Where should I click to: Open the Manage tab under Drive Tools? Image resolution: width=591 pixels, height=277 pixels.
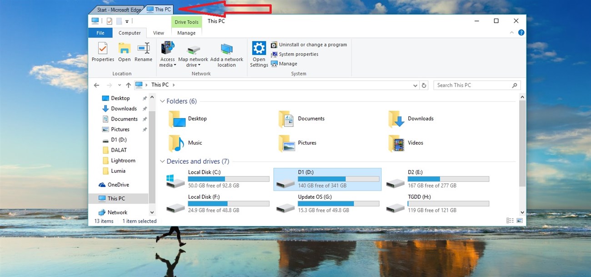click(x=186, y=32)
